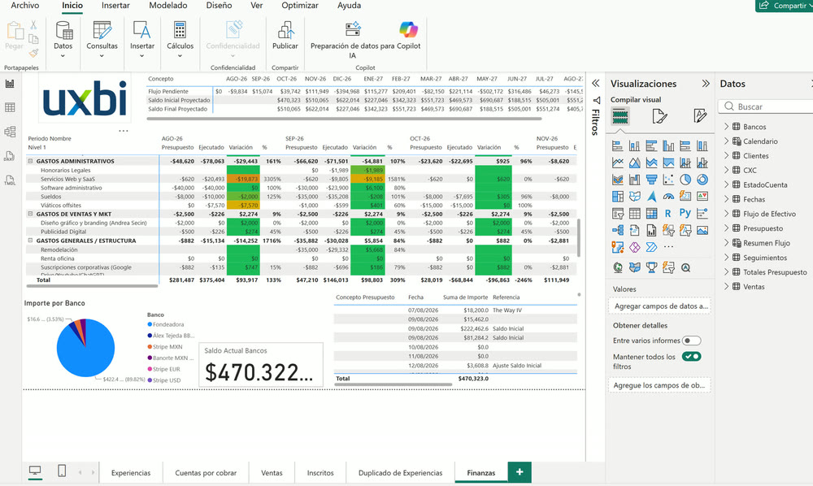The height and width of the screenshot is (486, 813).
Task: Expand the Flujo de Efectivo table
Action: tap(726, 214)
